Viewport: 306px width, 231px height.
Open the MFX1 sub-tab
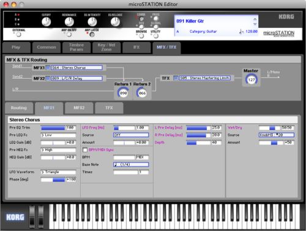(x=49, y=108)
